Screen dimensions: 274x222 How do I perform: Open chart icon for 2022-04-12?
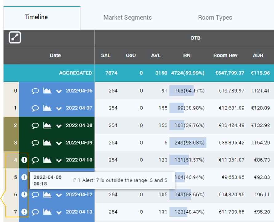click(x=47, y=194)
